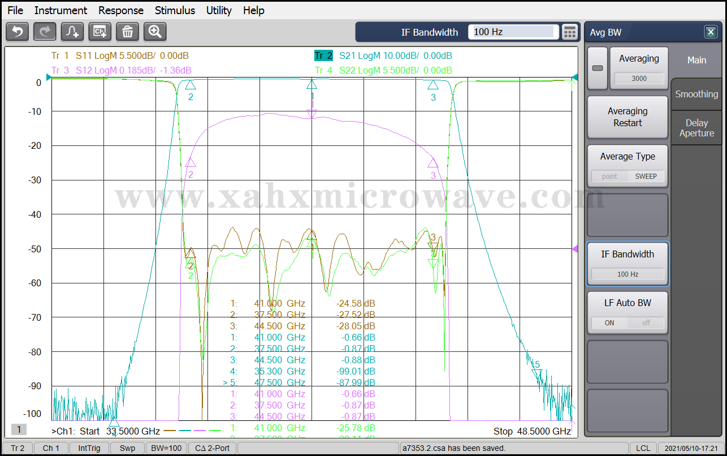Click the 35.300 GHz marker 4 readout
The width and height of the screenshot is (727, 456).
coord(302,371)
